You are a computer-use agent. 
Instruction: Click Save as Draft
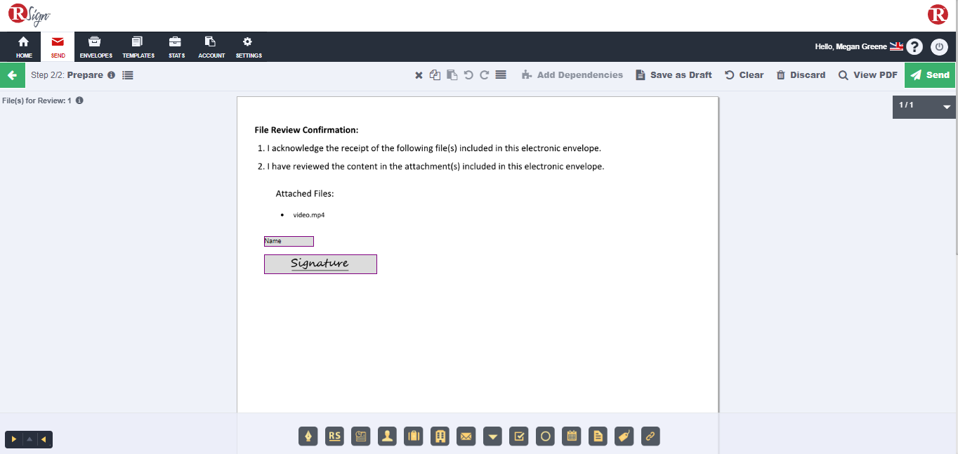tap(674, 75)
